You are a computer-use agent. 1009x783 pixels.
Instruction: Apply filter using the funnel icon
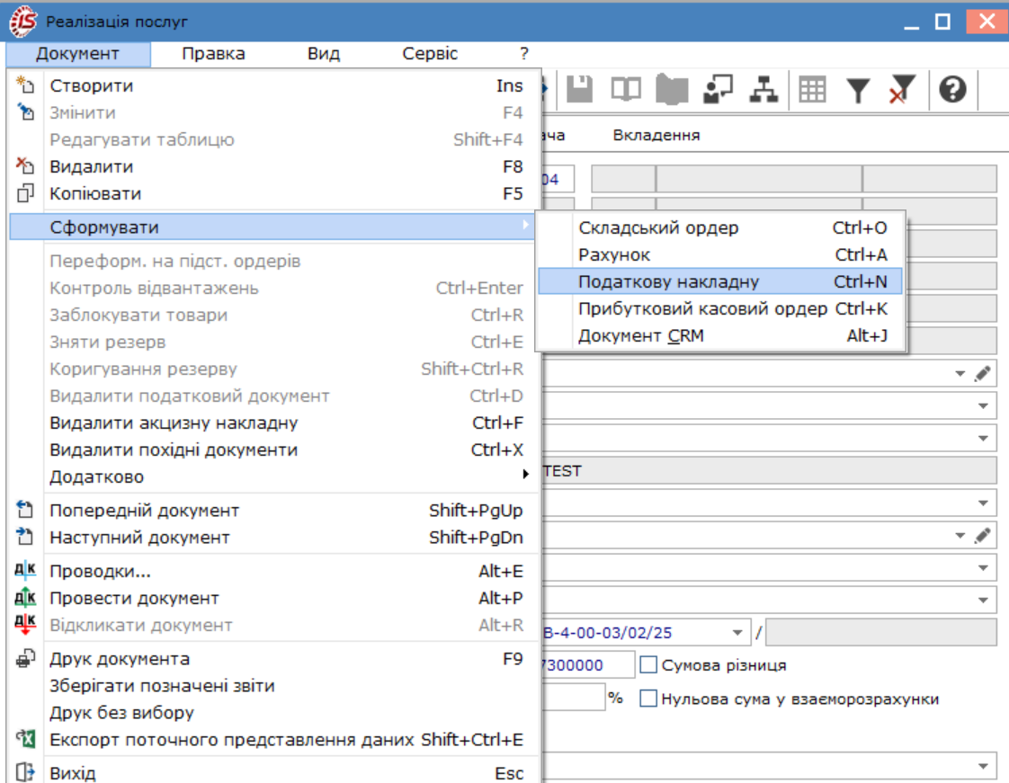858,89
